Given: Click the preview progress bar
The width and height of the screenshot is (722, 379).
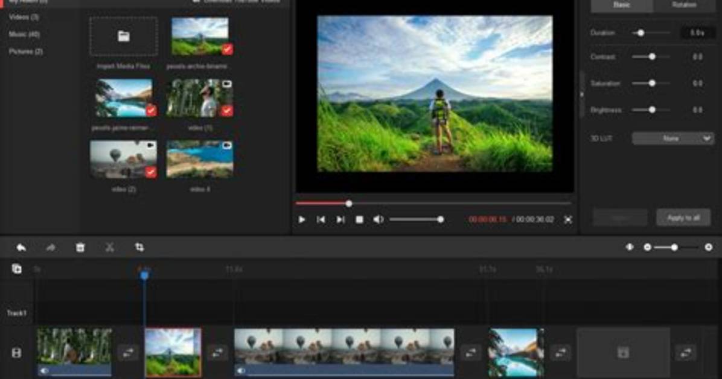Looking at the screenshot, I should (x=433, y=203).
